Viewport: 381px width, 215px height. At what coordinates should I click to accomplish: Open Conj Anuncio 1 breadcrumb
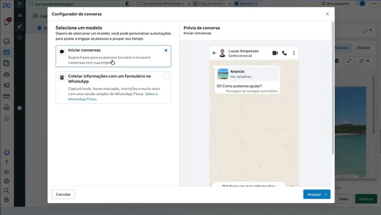point(209,4)
